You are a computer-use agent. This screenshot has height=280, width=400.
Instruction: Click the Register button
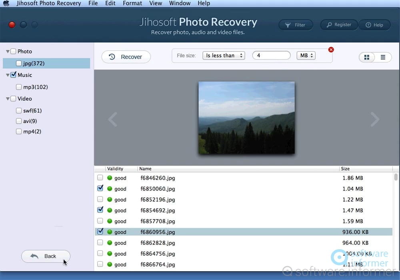pyautogui.click(x=339, y=25)
